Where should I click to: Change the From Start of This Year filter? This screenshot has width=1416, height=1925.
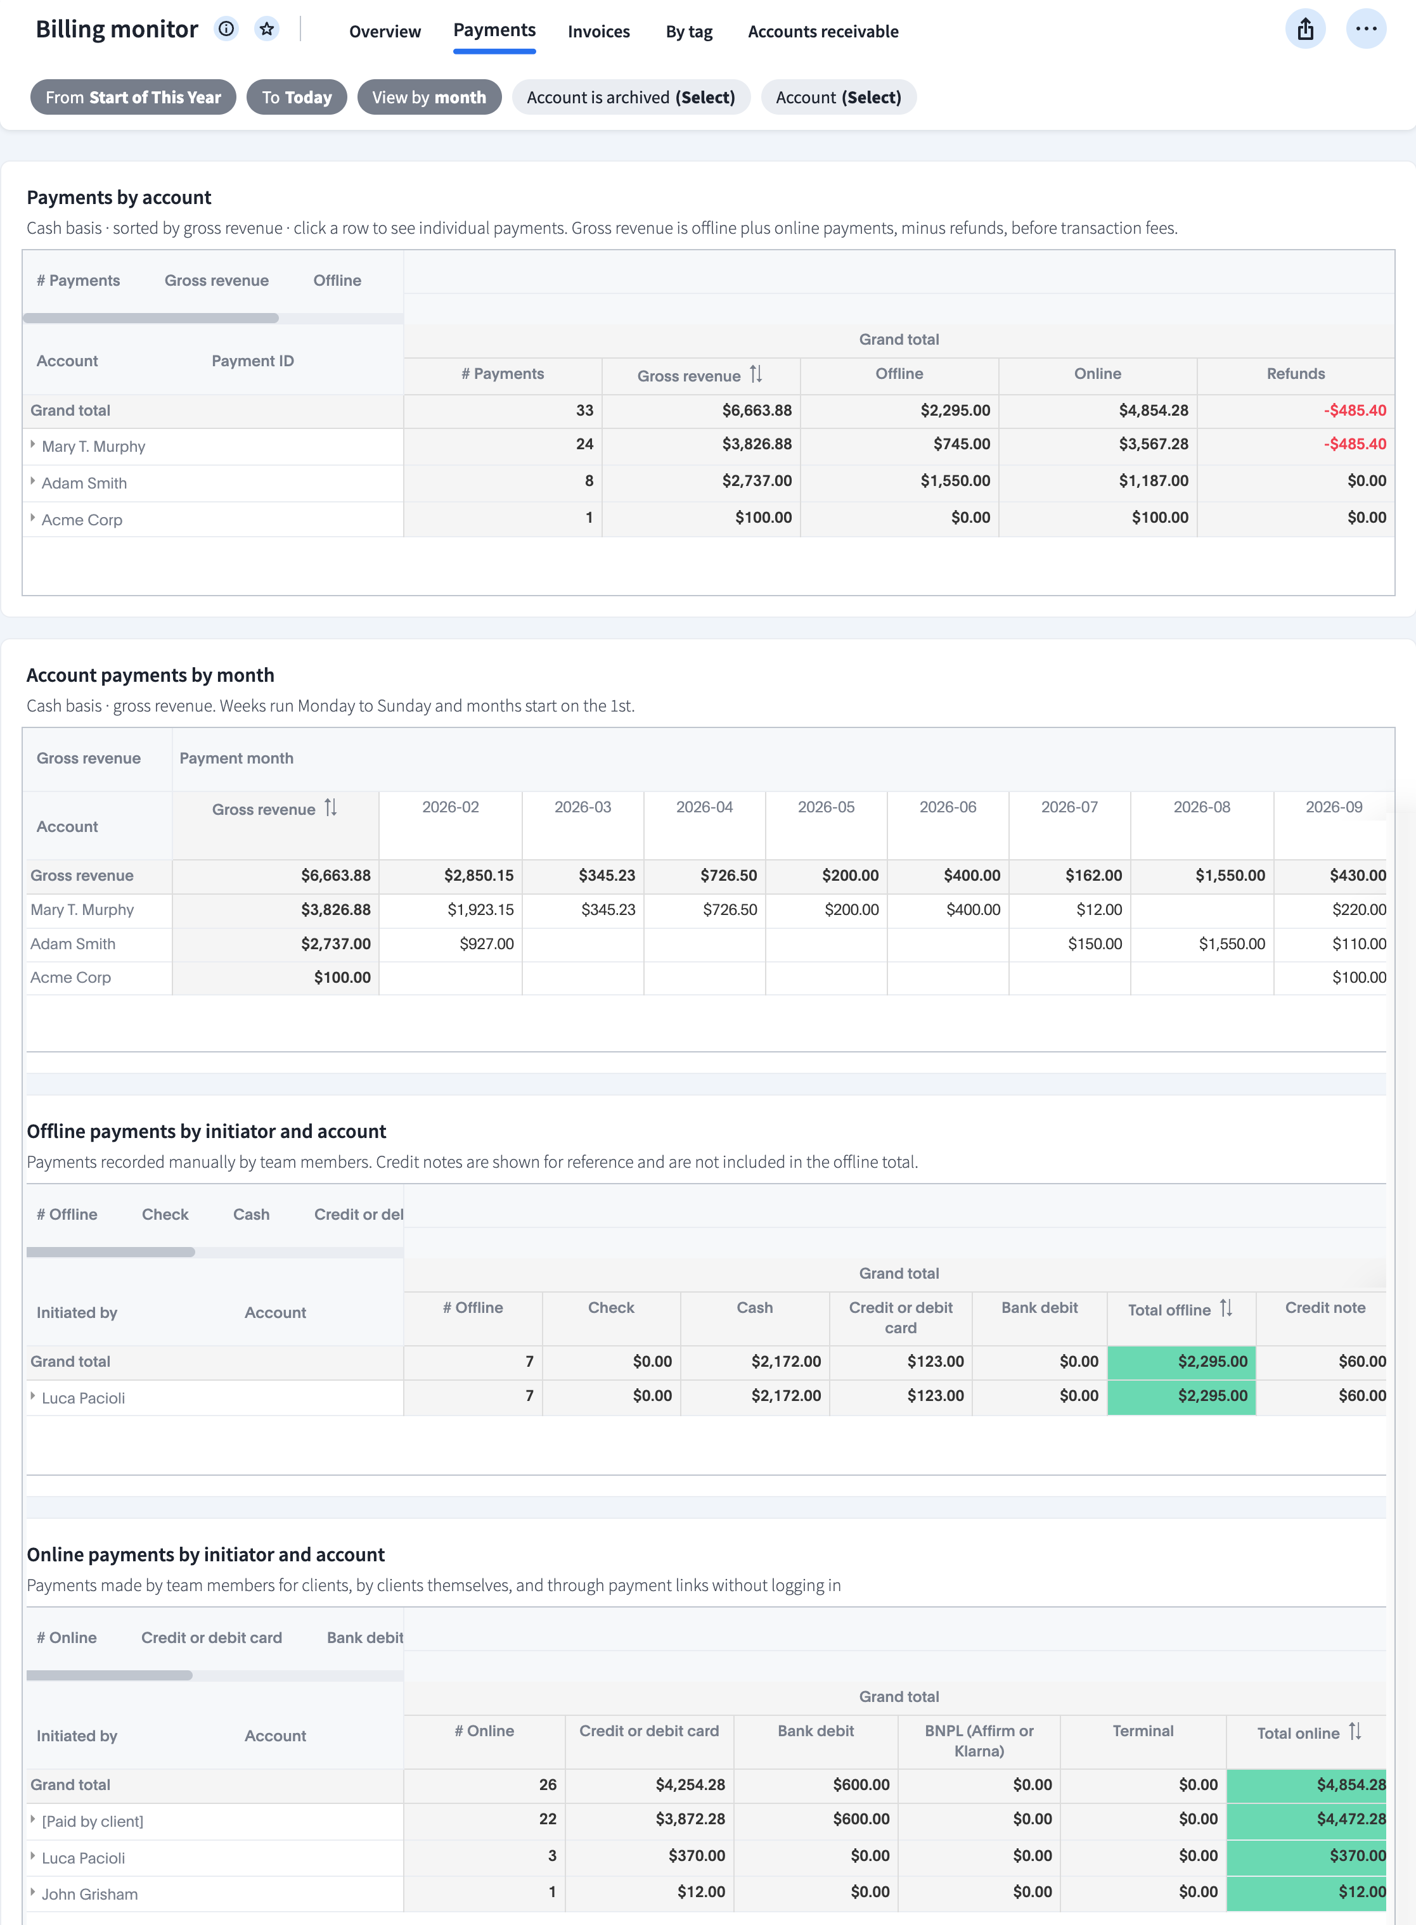click(x=133, y=97)
